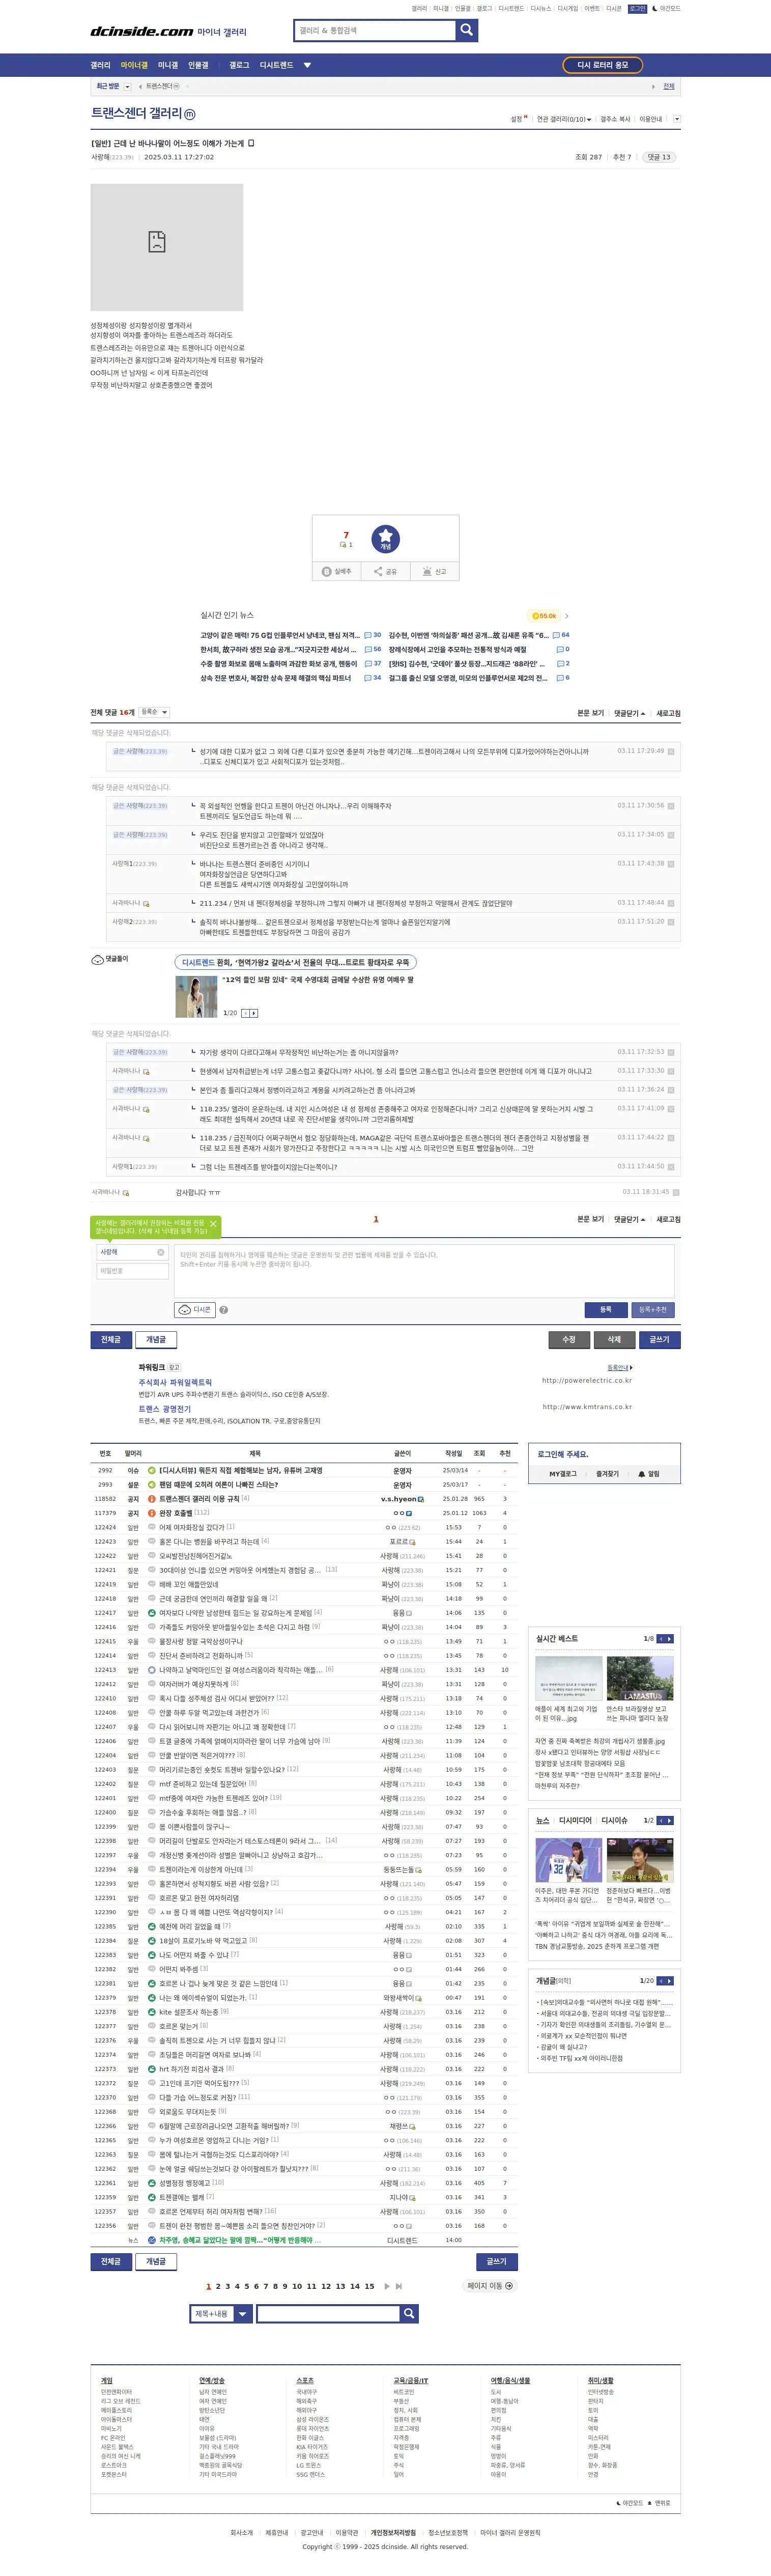Click the question mark help icon beside 디시콘
Image resolution: width=771 pixels, height=2576 pixels.
223,1309
